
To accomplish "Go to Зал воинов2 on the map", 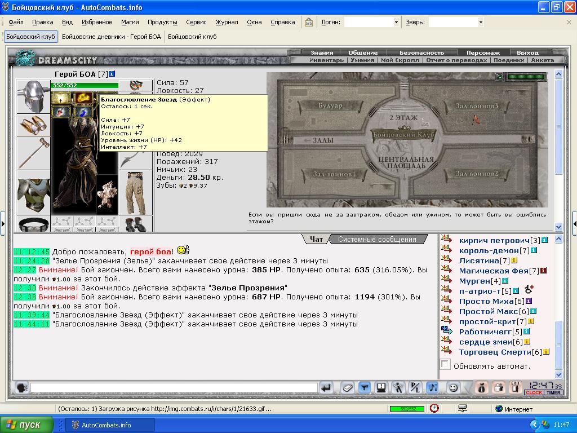I will (x=477, y=174).
